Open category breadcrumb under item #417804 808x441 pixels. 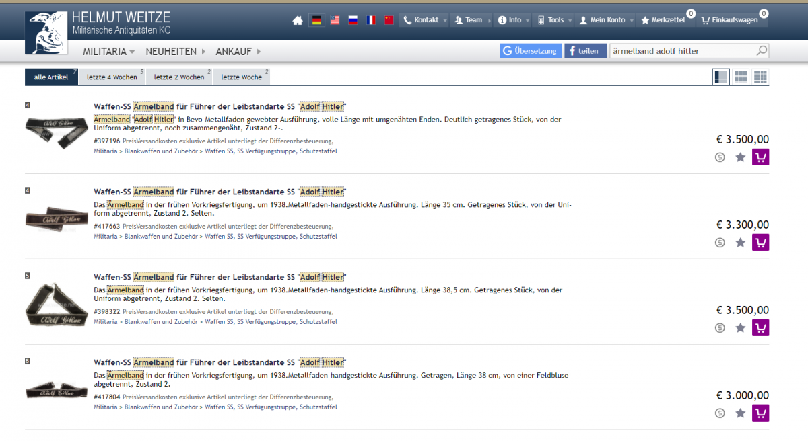pos(215,407)
